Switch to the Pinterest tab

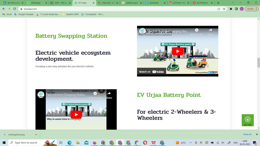point(202,3)
